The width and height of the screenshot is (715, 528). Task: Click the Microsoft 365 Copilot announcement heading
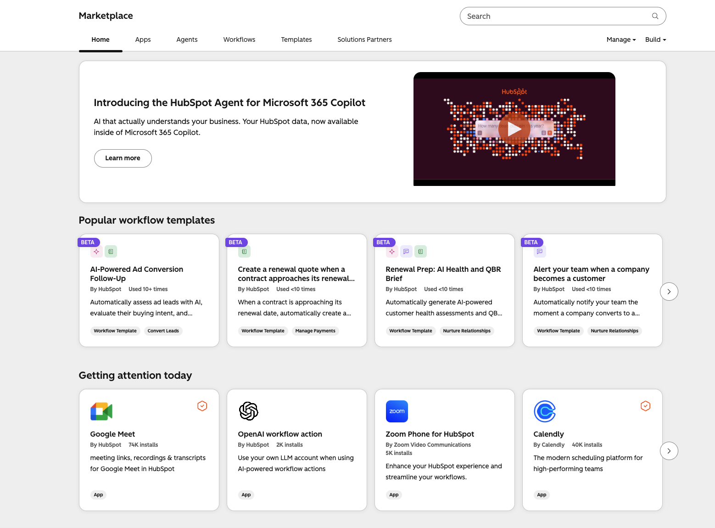(229, 102)
